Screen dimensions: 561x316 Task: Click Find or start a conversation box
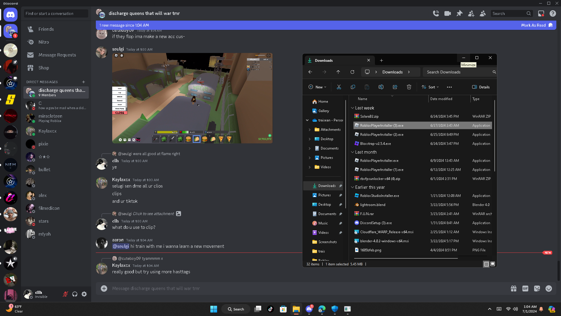pos(56,13)
